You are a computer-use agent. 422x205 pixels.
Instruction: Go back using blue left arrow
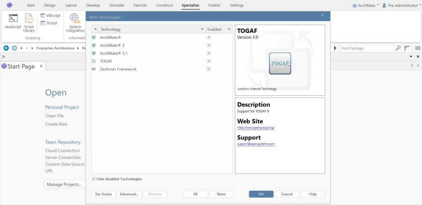pyautogui.click(x=6, y=48)
